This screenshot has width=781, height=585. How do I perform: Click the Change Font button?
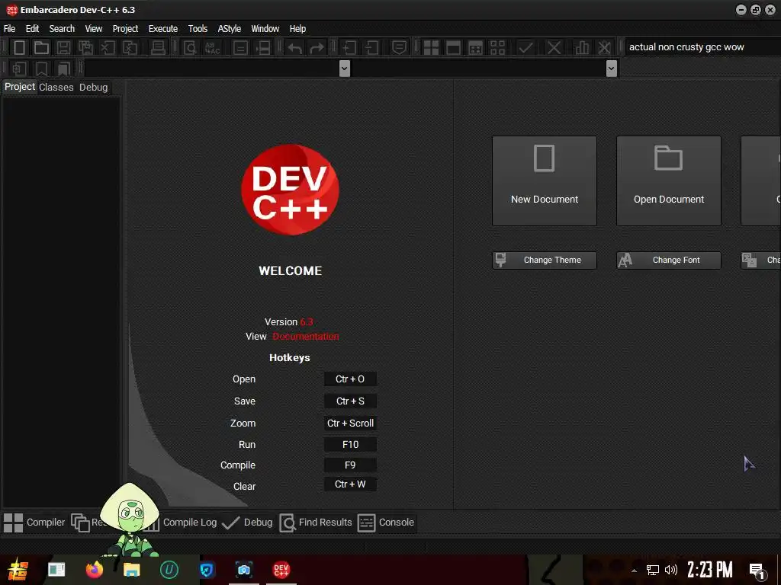[x=669, y=261]
